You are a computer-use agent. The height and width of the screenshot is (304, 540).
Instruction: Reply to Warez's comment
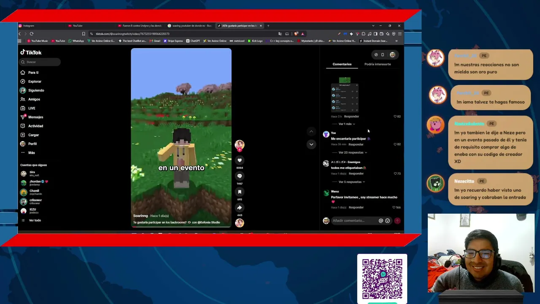356,207
